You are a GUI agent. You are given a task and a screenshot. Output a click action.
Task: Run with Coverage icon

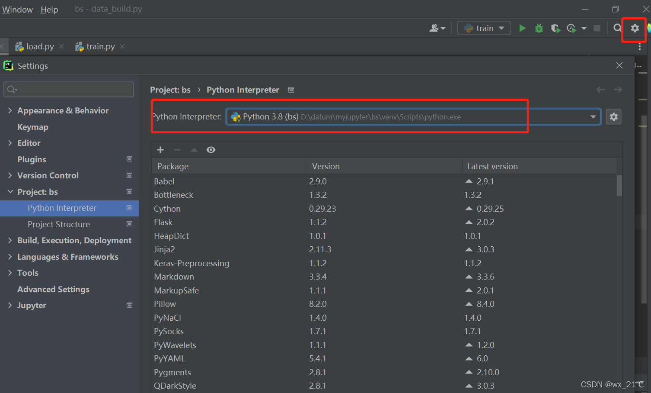click(x=555, y=29)
